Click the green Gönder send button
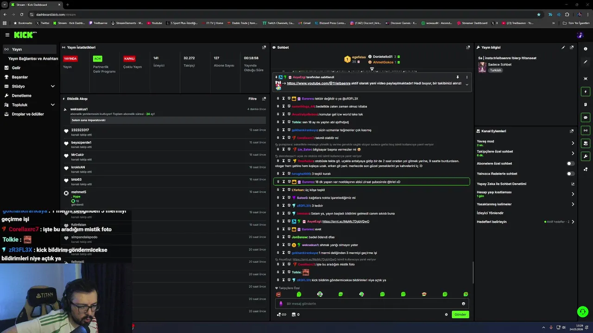 pos(460,314)
